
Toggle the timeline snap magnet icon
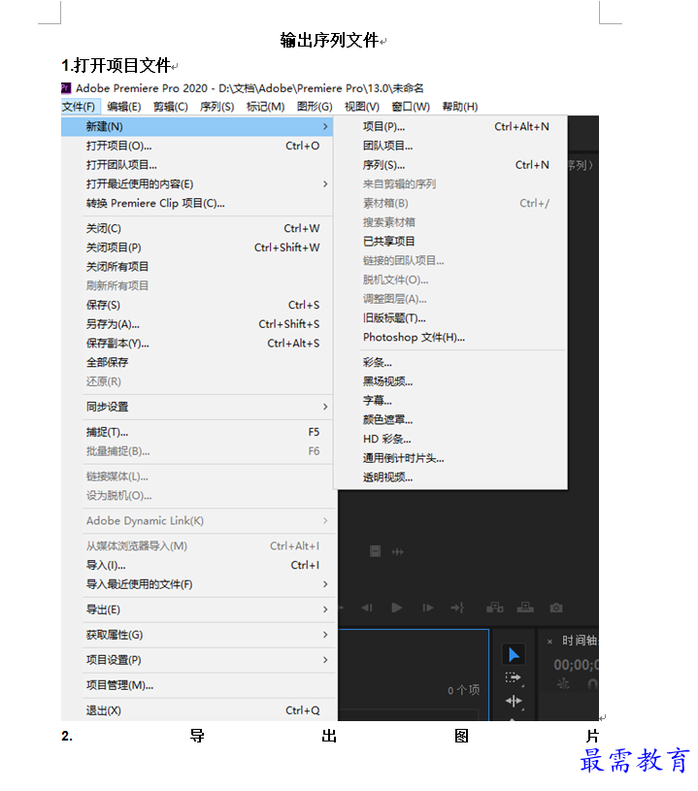coord(593,684)
